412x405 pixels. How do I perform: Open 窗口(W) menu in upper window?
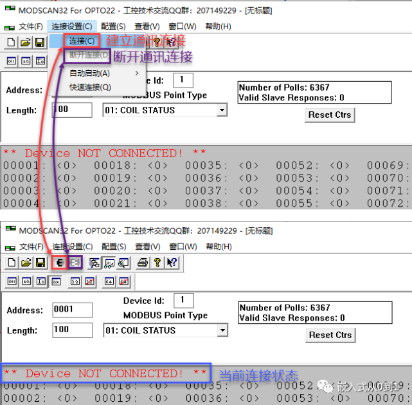point(183,26)
